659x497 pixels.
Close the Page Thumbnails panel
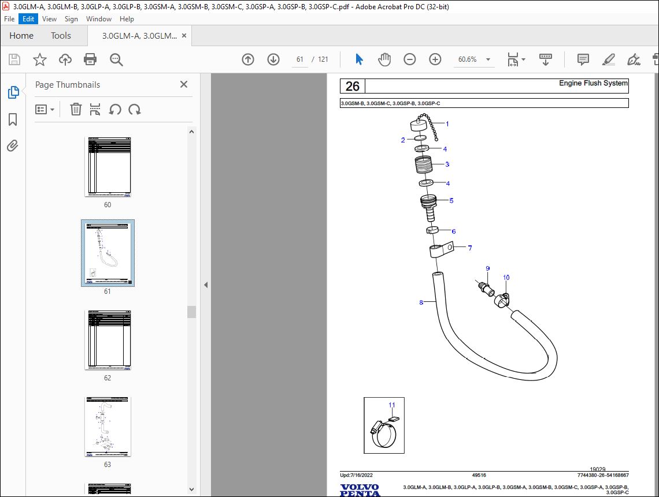point(184,84)
